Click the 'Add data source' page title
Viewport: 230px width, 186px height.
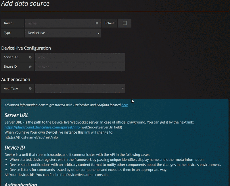(x=25, y=3)
